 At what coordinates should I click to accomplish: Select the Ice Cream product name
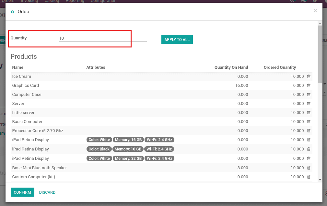21,77
